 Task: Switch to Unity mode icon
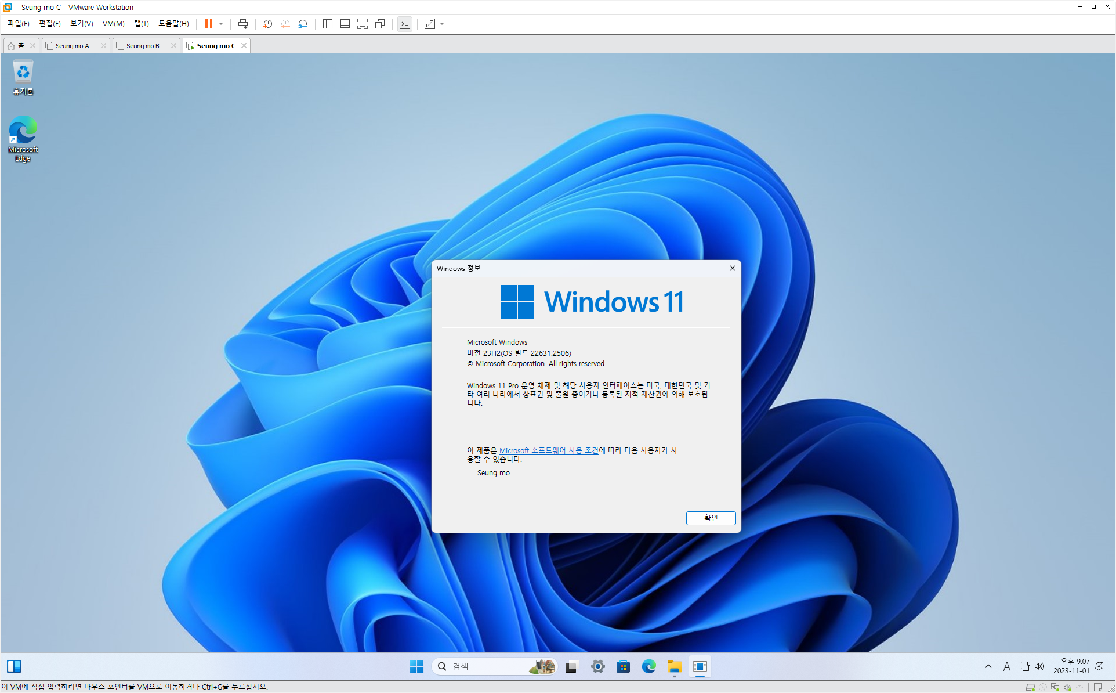380,24
